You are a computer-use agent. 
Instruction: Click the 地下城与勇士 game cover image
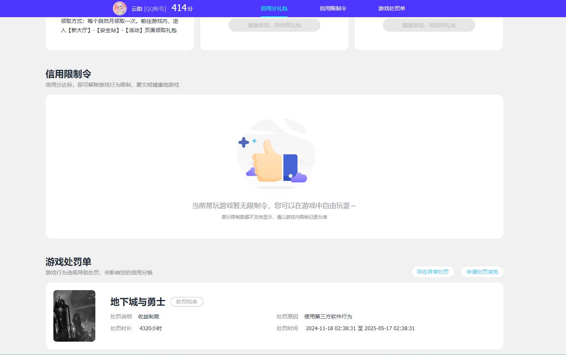(74, 316)
